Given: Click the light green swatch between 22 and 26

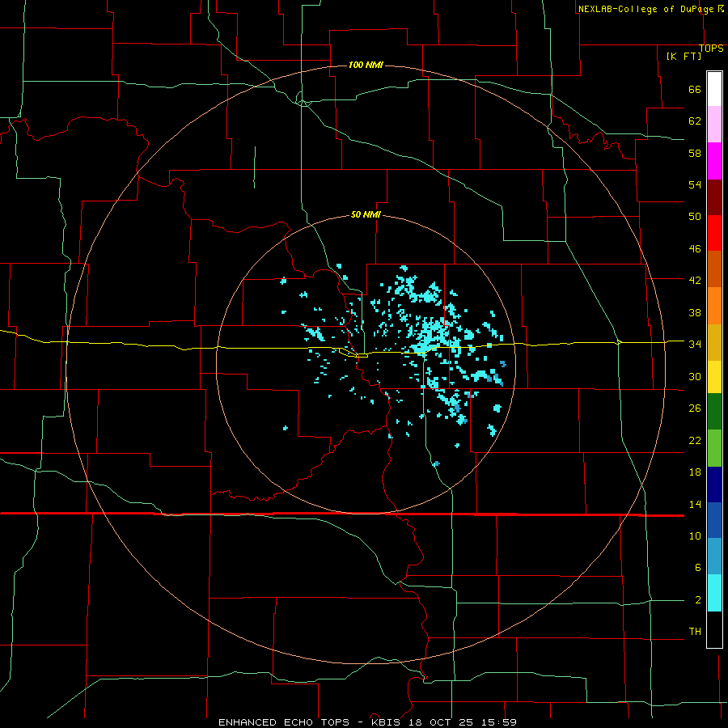Looking at the screenshot, I should pyautogui.click(x=714, y=448).
